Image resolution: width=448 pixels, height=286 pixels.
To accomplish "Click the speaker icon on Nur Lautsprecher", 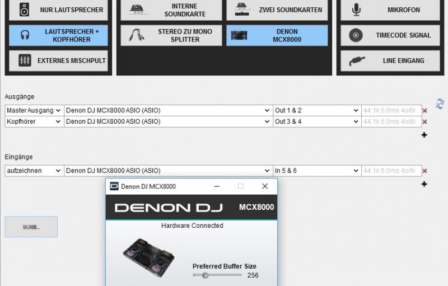I will coord(24,10).
